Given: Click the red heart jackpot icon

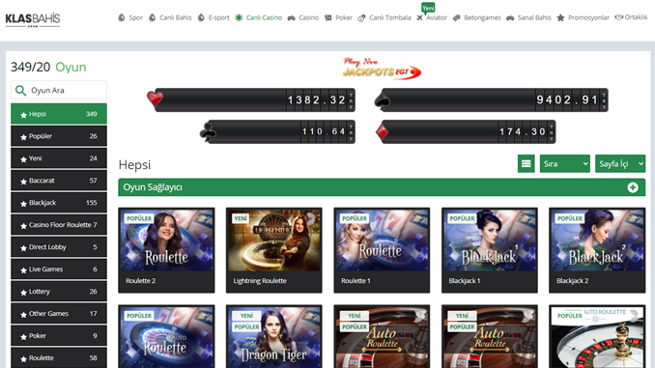Looking at the screenshot, I should 155,99.
